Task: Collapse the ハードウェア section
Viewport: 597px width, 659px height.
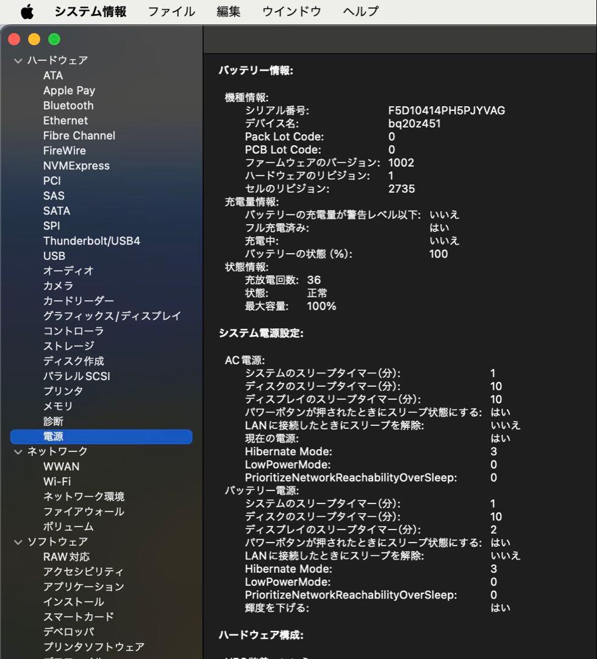Action: tap(17, 60)
